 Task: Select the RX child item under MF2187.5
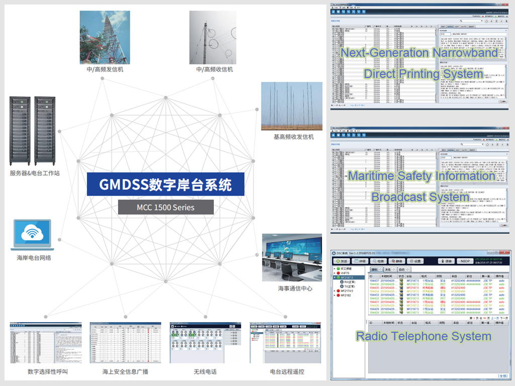click(348, 282)
